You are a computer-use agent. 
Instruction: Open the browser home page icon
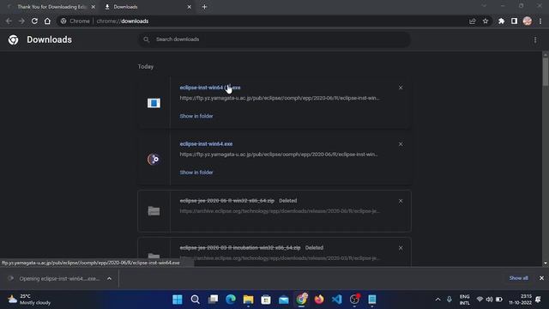(47, 21)
